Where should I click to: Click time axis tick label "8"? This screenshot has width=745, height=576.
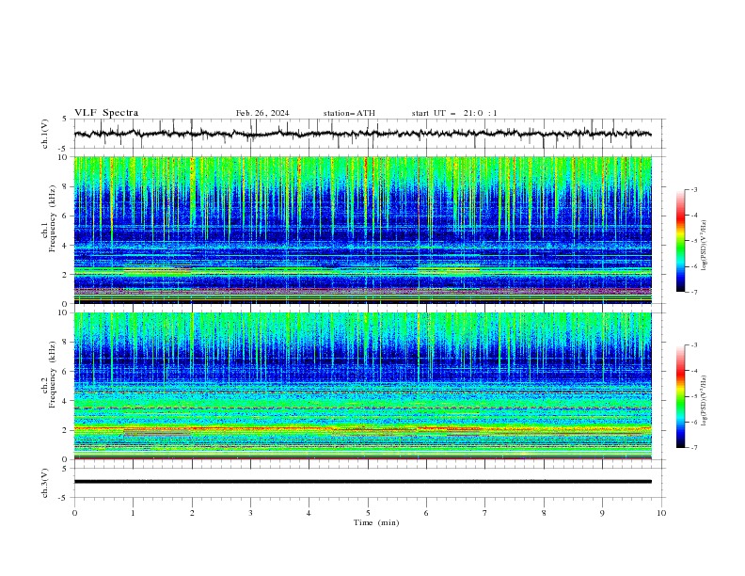tap(544, 513)
